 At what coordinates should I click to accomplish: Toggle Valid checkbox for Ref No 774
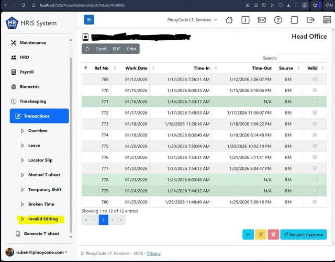point(315,135)
